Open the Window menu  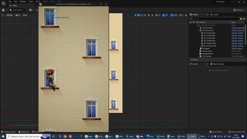pyautogui.click(x=23, y=2)
